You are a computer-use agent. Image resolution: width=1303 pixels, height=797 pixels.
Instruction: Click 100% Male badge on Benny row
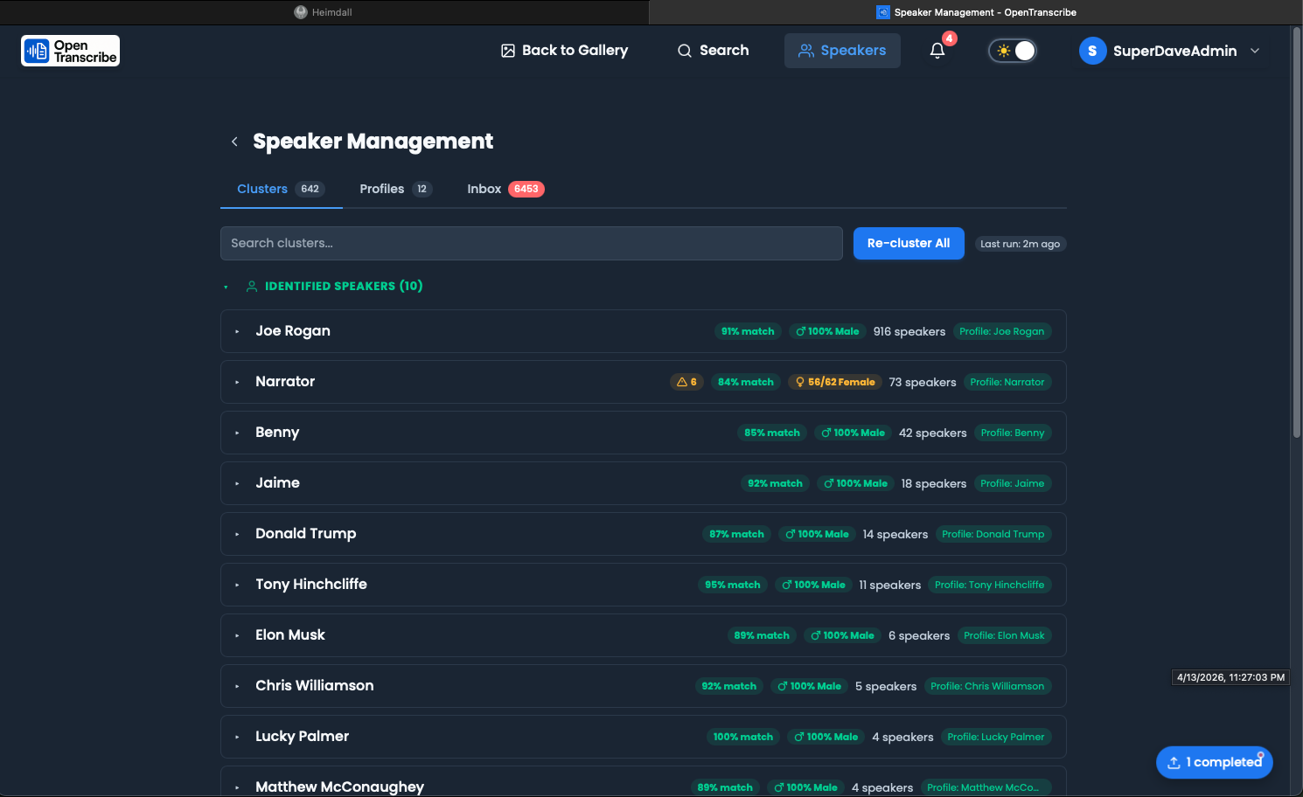pos(854,433)
